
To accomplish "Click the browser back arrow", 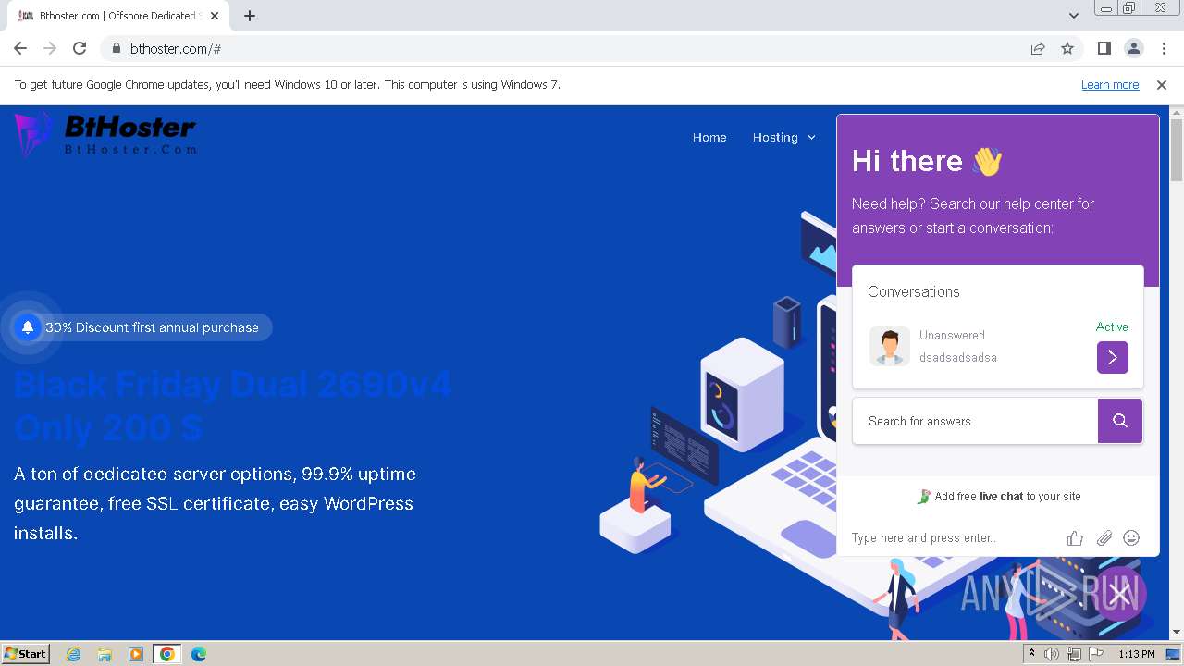I will (x=20, y=48).
